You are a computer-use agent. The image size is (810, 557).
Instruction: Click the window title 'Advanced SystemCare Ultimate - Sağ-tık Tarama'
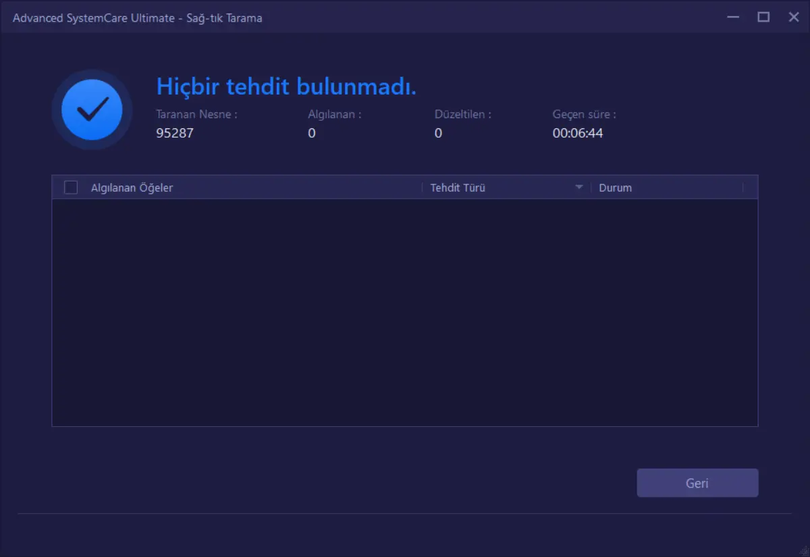coord(137,18)
